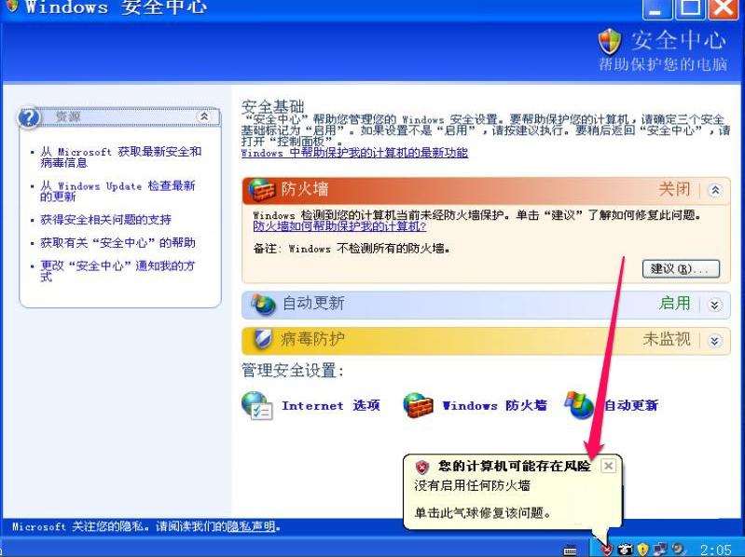Viewport: 745px width, 557px height.
Task: Click the 资源 panel title
Action: tap(68, 116)
